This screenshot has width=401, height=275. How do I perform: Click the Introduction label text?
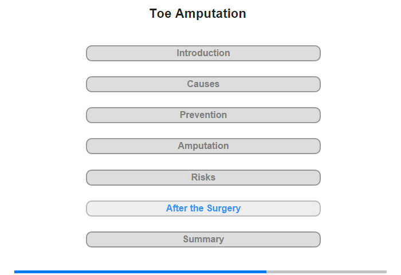(203, 53)
